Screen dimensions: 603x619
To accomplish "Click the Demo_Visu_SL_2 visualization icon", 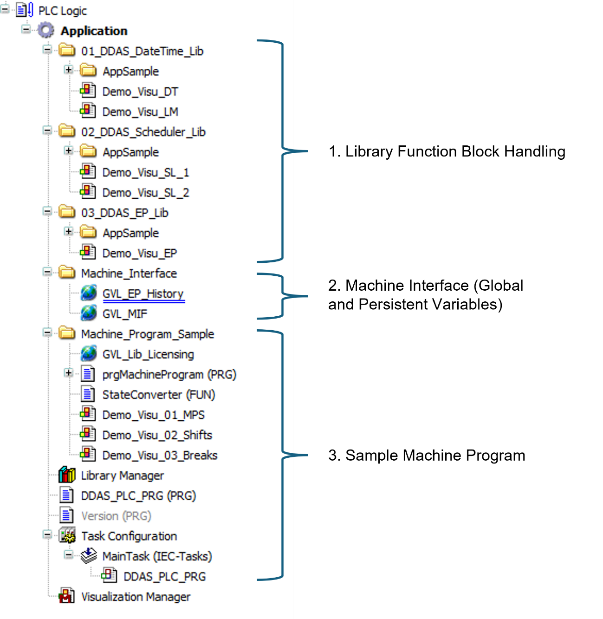I will pos(88,191).
